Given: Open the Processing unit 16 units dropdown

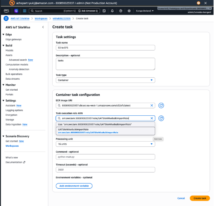Looking at the screenshot, I should [x=106, y=144].
